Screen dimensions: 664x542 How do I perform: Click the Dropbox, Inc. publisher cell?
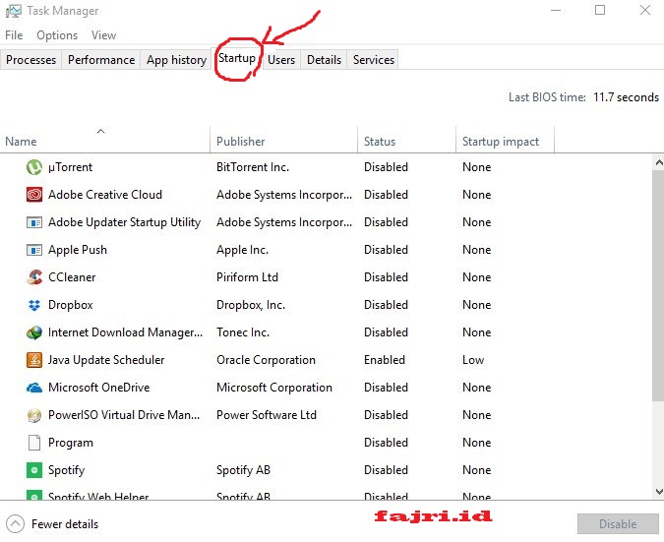point(251,305)
